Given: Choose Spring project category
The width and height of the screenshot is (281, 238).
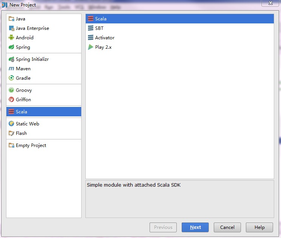Looking at the screenshot, I should click(x=44, y=47).
